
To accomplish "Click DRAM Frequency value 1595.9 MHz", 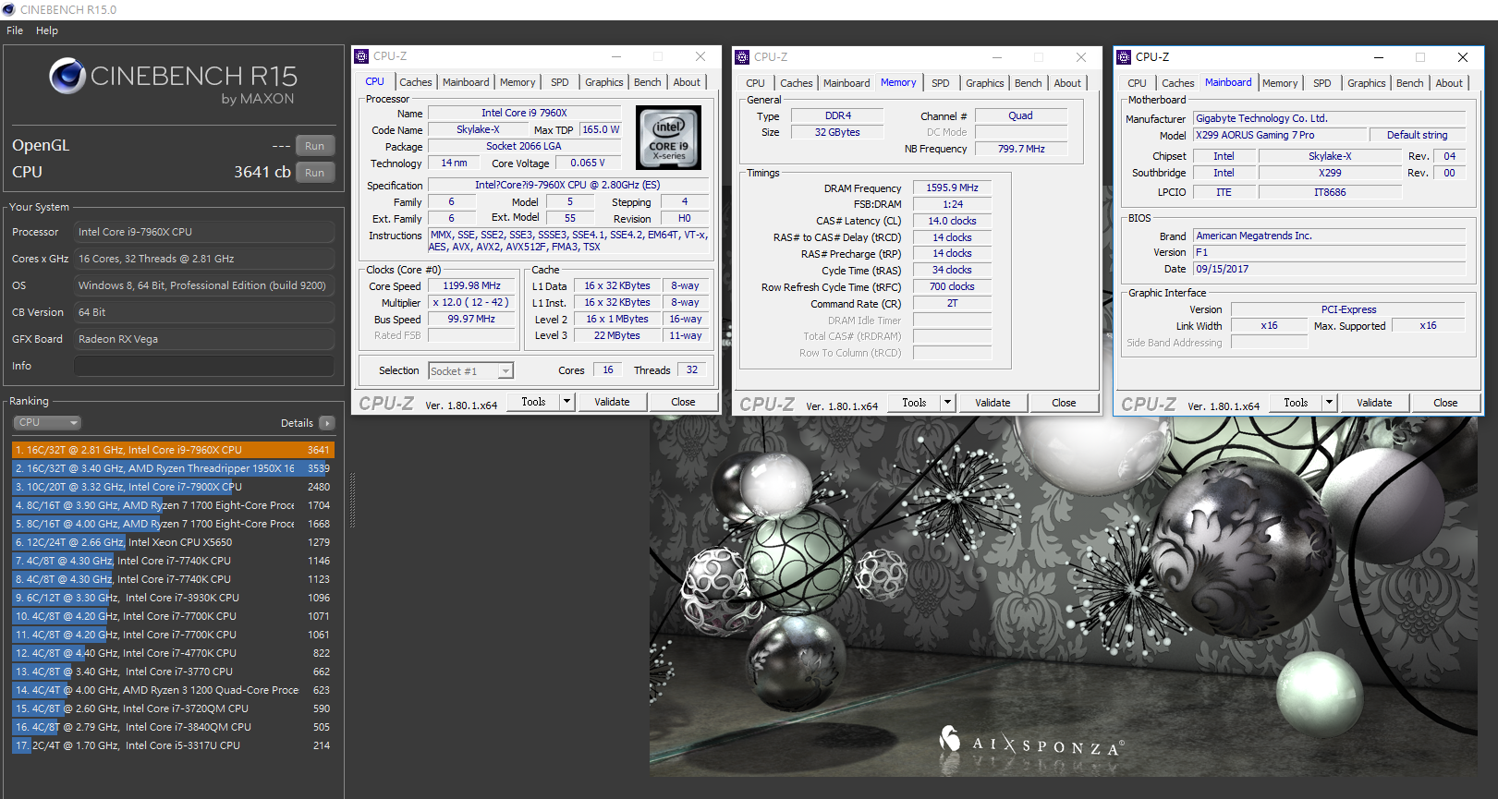I will point(952,188).
